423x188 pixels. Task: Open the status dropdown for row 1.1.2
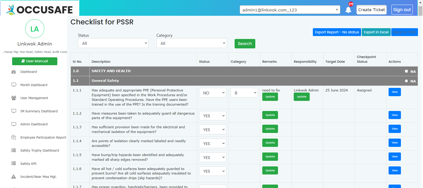click(213, 116)
